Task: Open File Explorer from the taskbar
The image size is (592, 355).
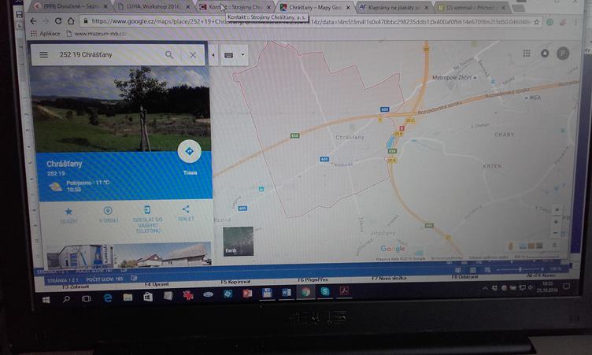Action: (128, 298)
